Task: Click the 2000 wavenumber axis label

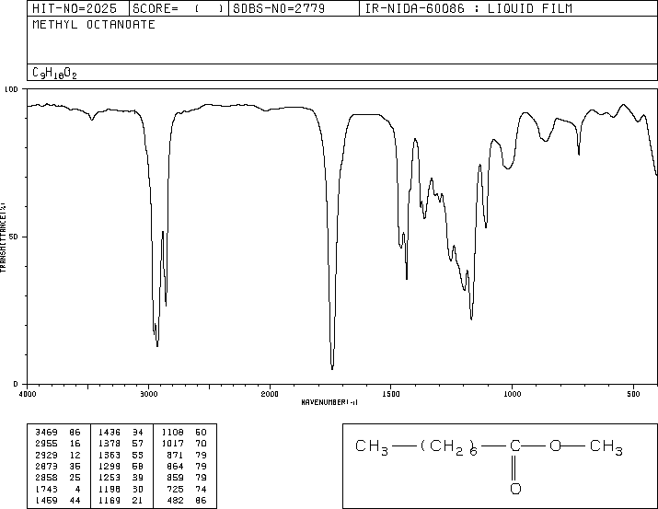Action: [x=270, y=394]
